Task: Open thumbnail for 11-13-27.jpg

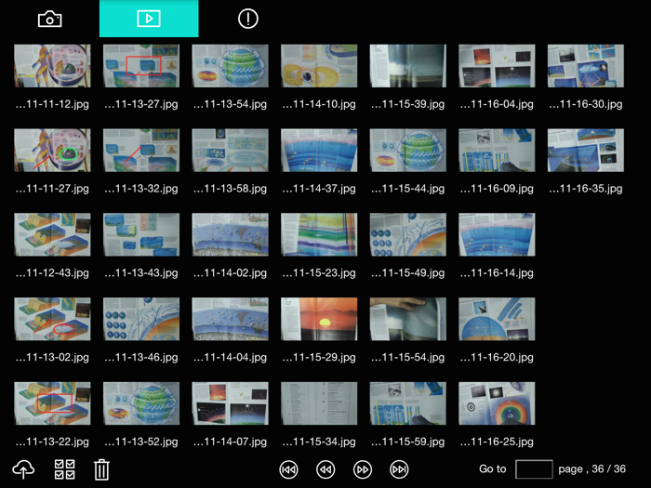Action: click(141, 66)
